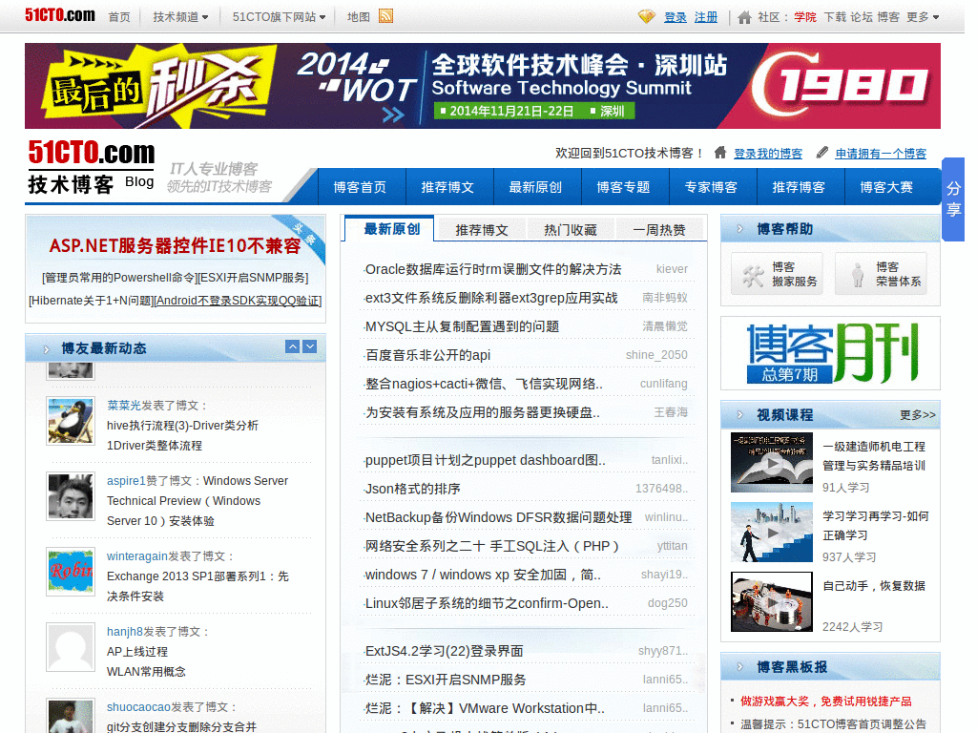This screenshot has height=733, width=977.
Task: Open 最新原创 in blue navigation bar
Action: pyautogui.click(x=535, y=187)
